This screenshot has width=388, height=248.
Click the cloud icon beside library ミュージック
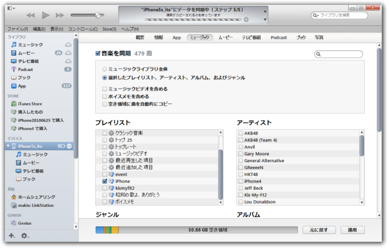tap(68, 45)
